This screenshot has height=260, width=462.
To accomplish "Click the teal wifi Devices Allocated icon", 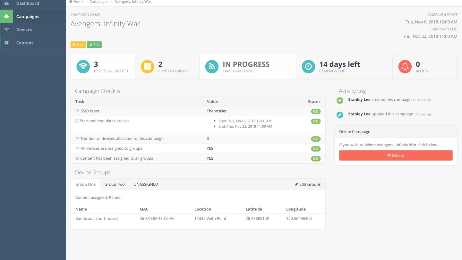I will [x=83, y=67].
